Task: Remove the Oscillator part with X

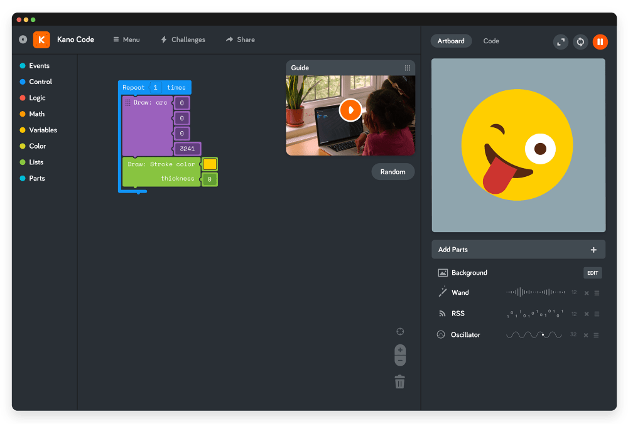Action: coord(586,335)
